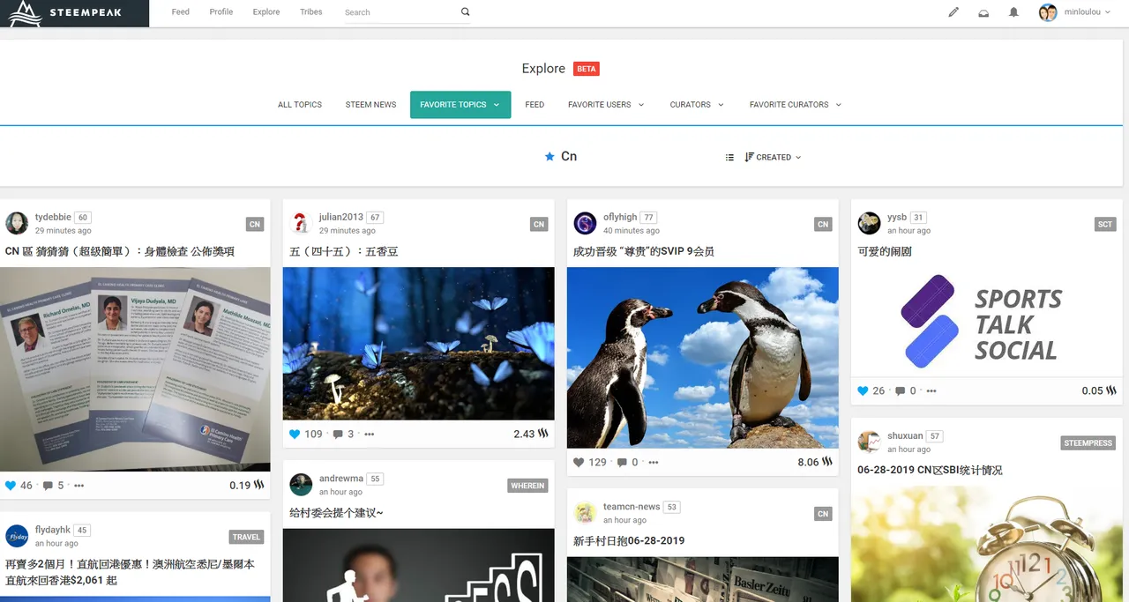The height and width of the screenshot is (602, 1129).
Task: Open post 06-28-2019 CN区SBI统计情况
Action: [x=930, y=470]
